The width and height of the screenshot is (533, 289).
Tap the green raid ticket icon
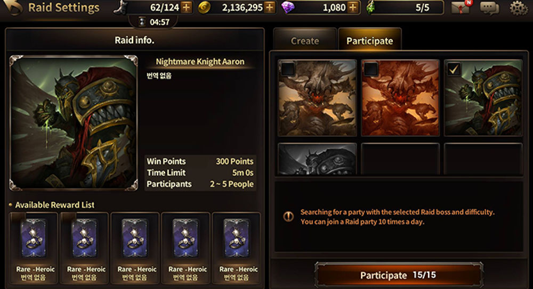(372, 7)
